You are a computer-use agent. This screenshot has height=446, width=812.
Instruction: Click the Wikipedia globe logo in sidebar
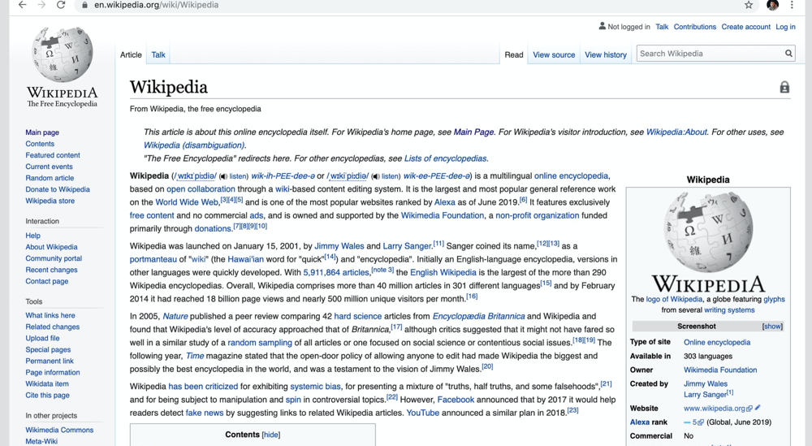63,55
